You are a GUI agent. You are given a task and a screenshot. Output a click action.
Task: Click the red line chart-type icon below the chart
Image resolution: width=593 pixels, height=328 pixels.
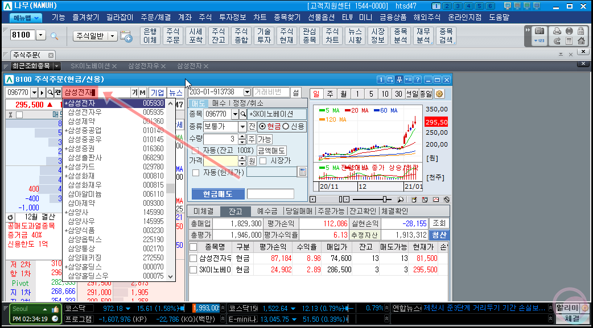coord(435,199)
